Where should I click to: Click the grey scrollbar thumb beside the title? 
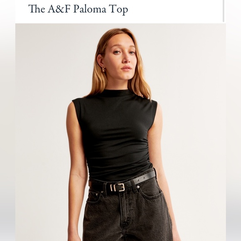(x=224, y=11)
